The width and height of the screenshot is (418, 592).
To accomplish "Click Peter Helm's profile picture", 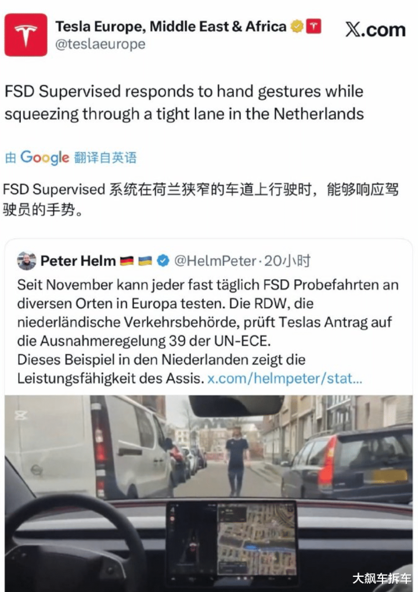I will pyautogui.click(x=27, y=261).
